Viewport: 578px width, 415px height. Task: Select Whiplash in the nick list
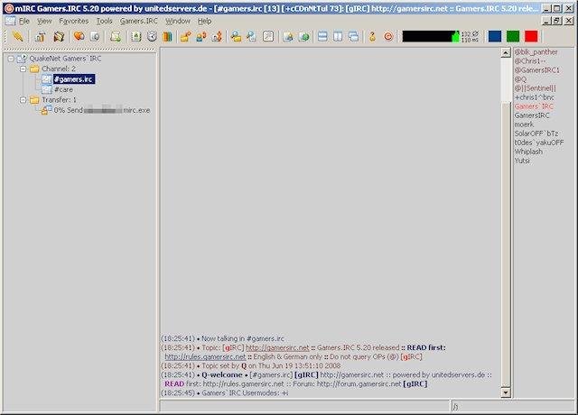[528, 152]
